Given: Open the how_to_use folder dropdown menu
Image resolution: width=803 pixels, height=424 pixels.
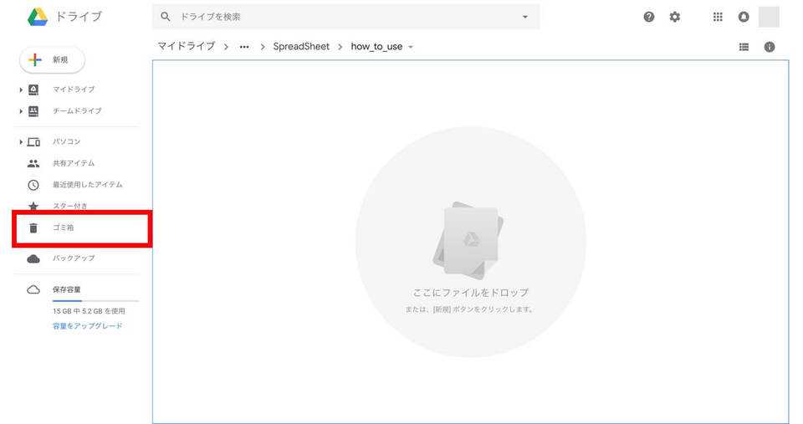Looking at the screenshot, I should click(411, 47).
